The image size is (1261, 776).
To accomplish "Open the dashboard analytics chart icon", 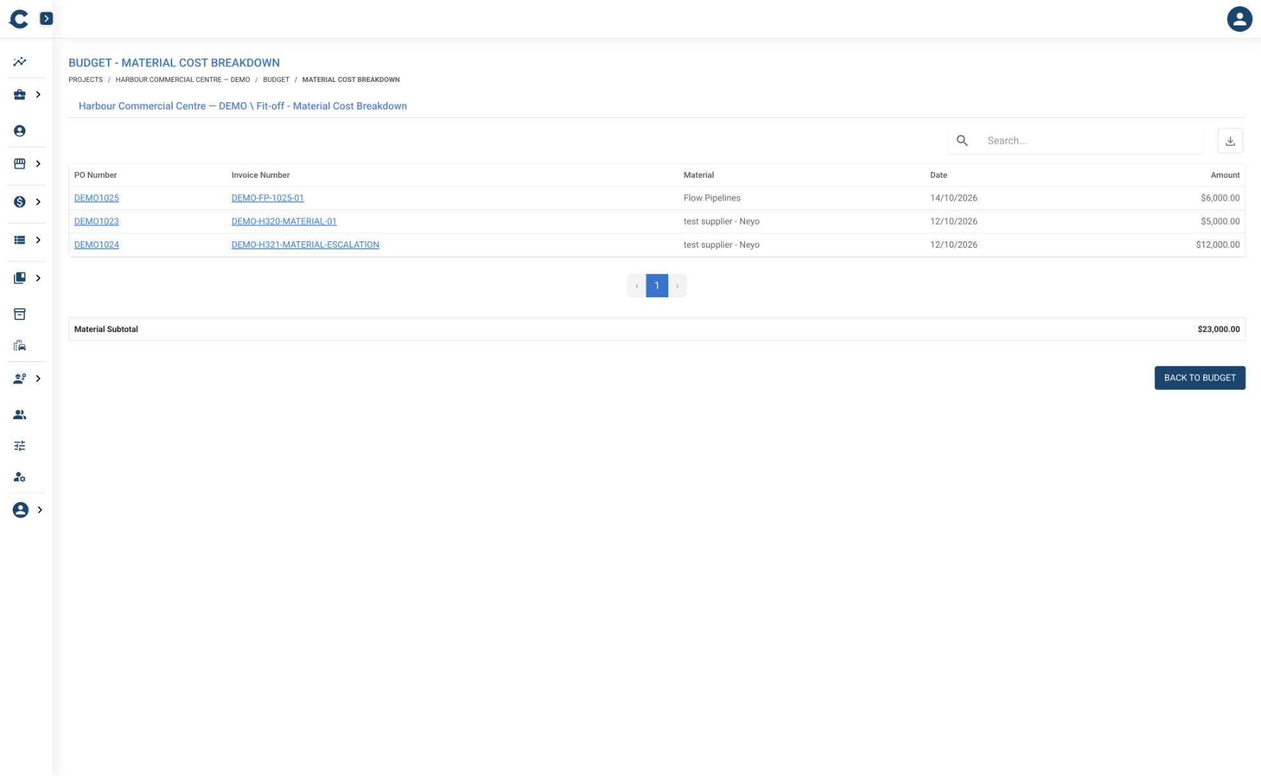I will 20,62.
